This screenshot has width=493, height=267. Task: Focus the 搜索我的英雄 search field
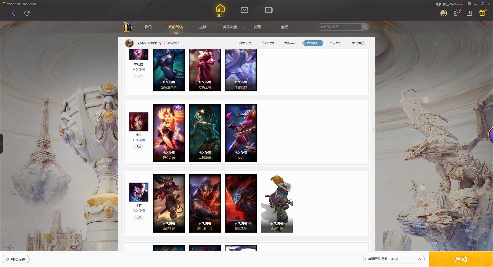click(339, 27)
